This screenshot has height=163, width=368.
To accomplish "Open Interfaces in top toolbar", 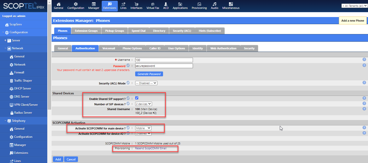I will [136, 6].
